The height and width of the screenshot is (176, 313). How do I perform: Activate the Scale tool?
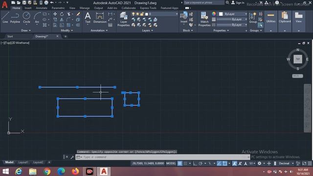coord(62,25)
